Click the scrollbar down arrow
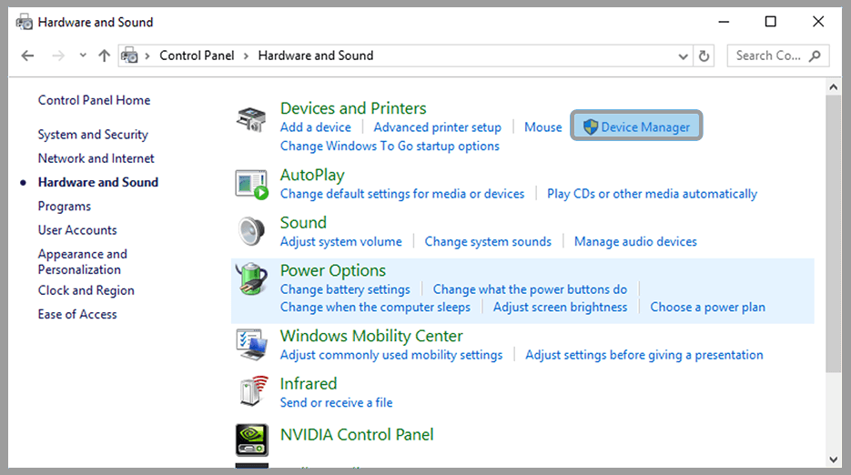Image resolution: width=851 pixels, height=475 pixels. 834,460
